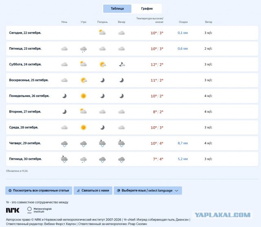Screen dimensions: 261x227
Task: Click the evening rain icon for Четверг, 29 октября
Action: pyautogui.click(x=122, y=143)
